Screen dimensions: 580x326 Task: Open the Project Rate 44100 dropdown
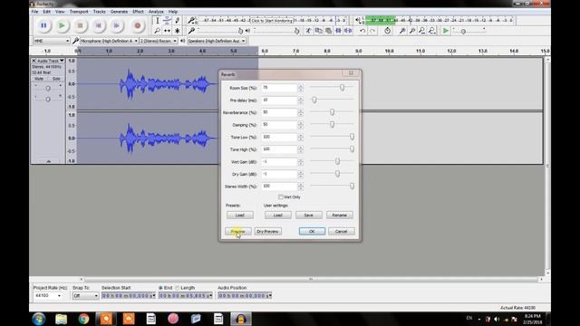(48, 296)
